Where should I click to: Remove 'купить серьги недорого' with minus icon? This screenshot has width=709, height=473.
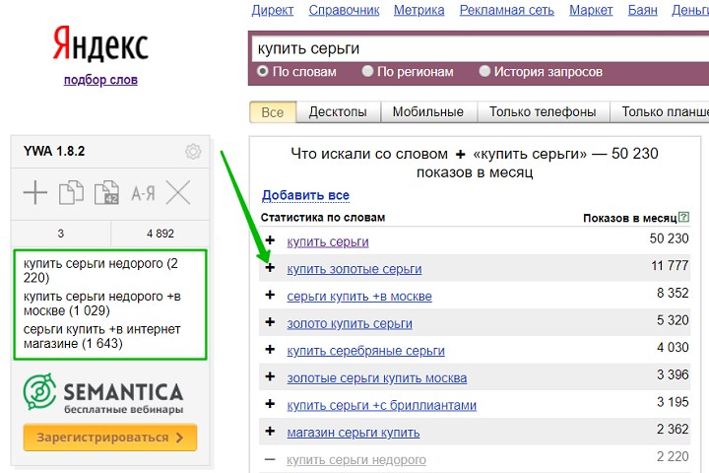point(270,460)
